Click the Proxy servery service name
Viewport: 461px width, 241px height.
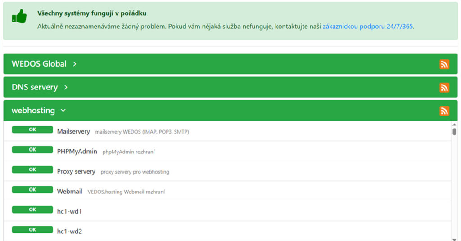click(x=76, y=171)
